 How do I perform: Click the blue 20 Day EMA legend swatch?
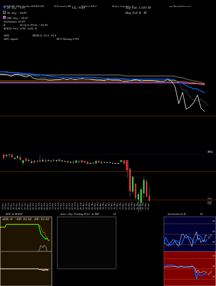pos(4,7)
